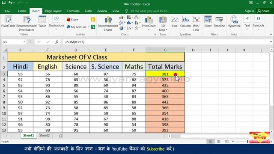Expand the formula bar
The height and width of the screenshot is (154, 274).
pos(271,42)
